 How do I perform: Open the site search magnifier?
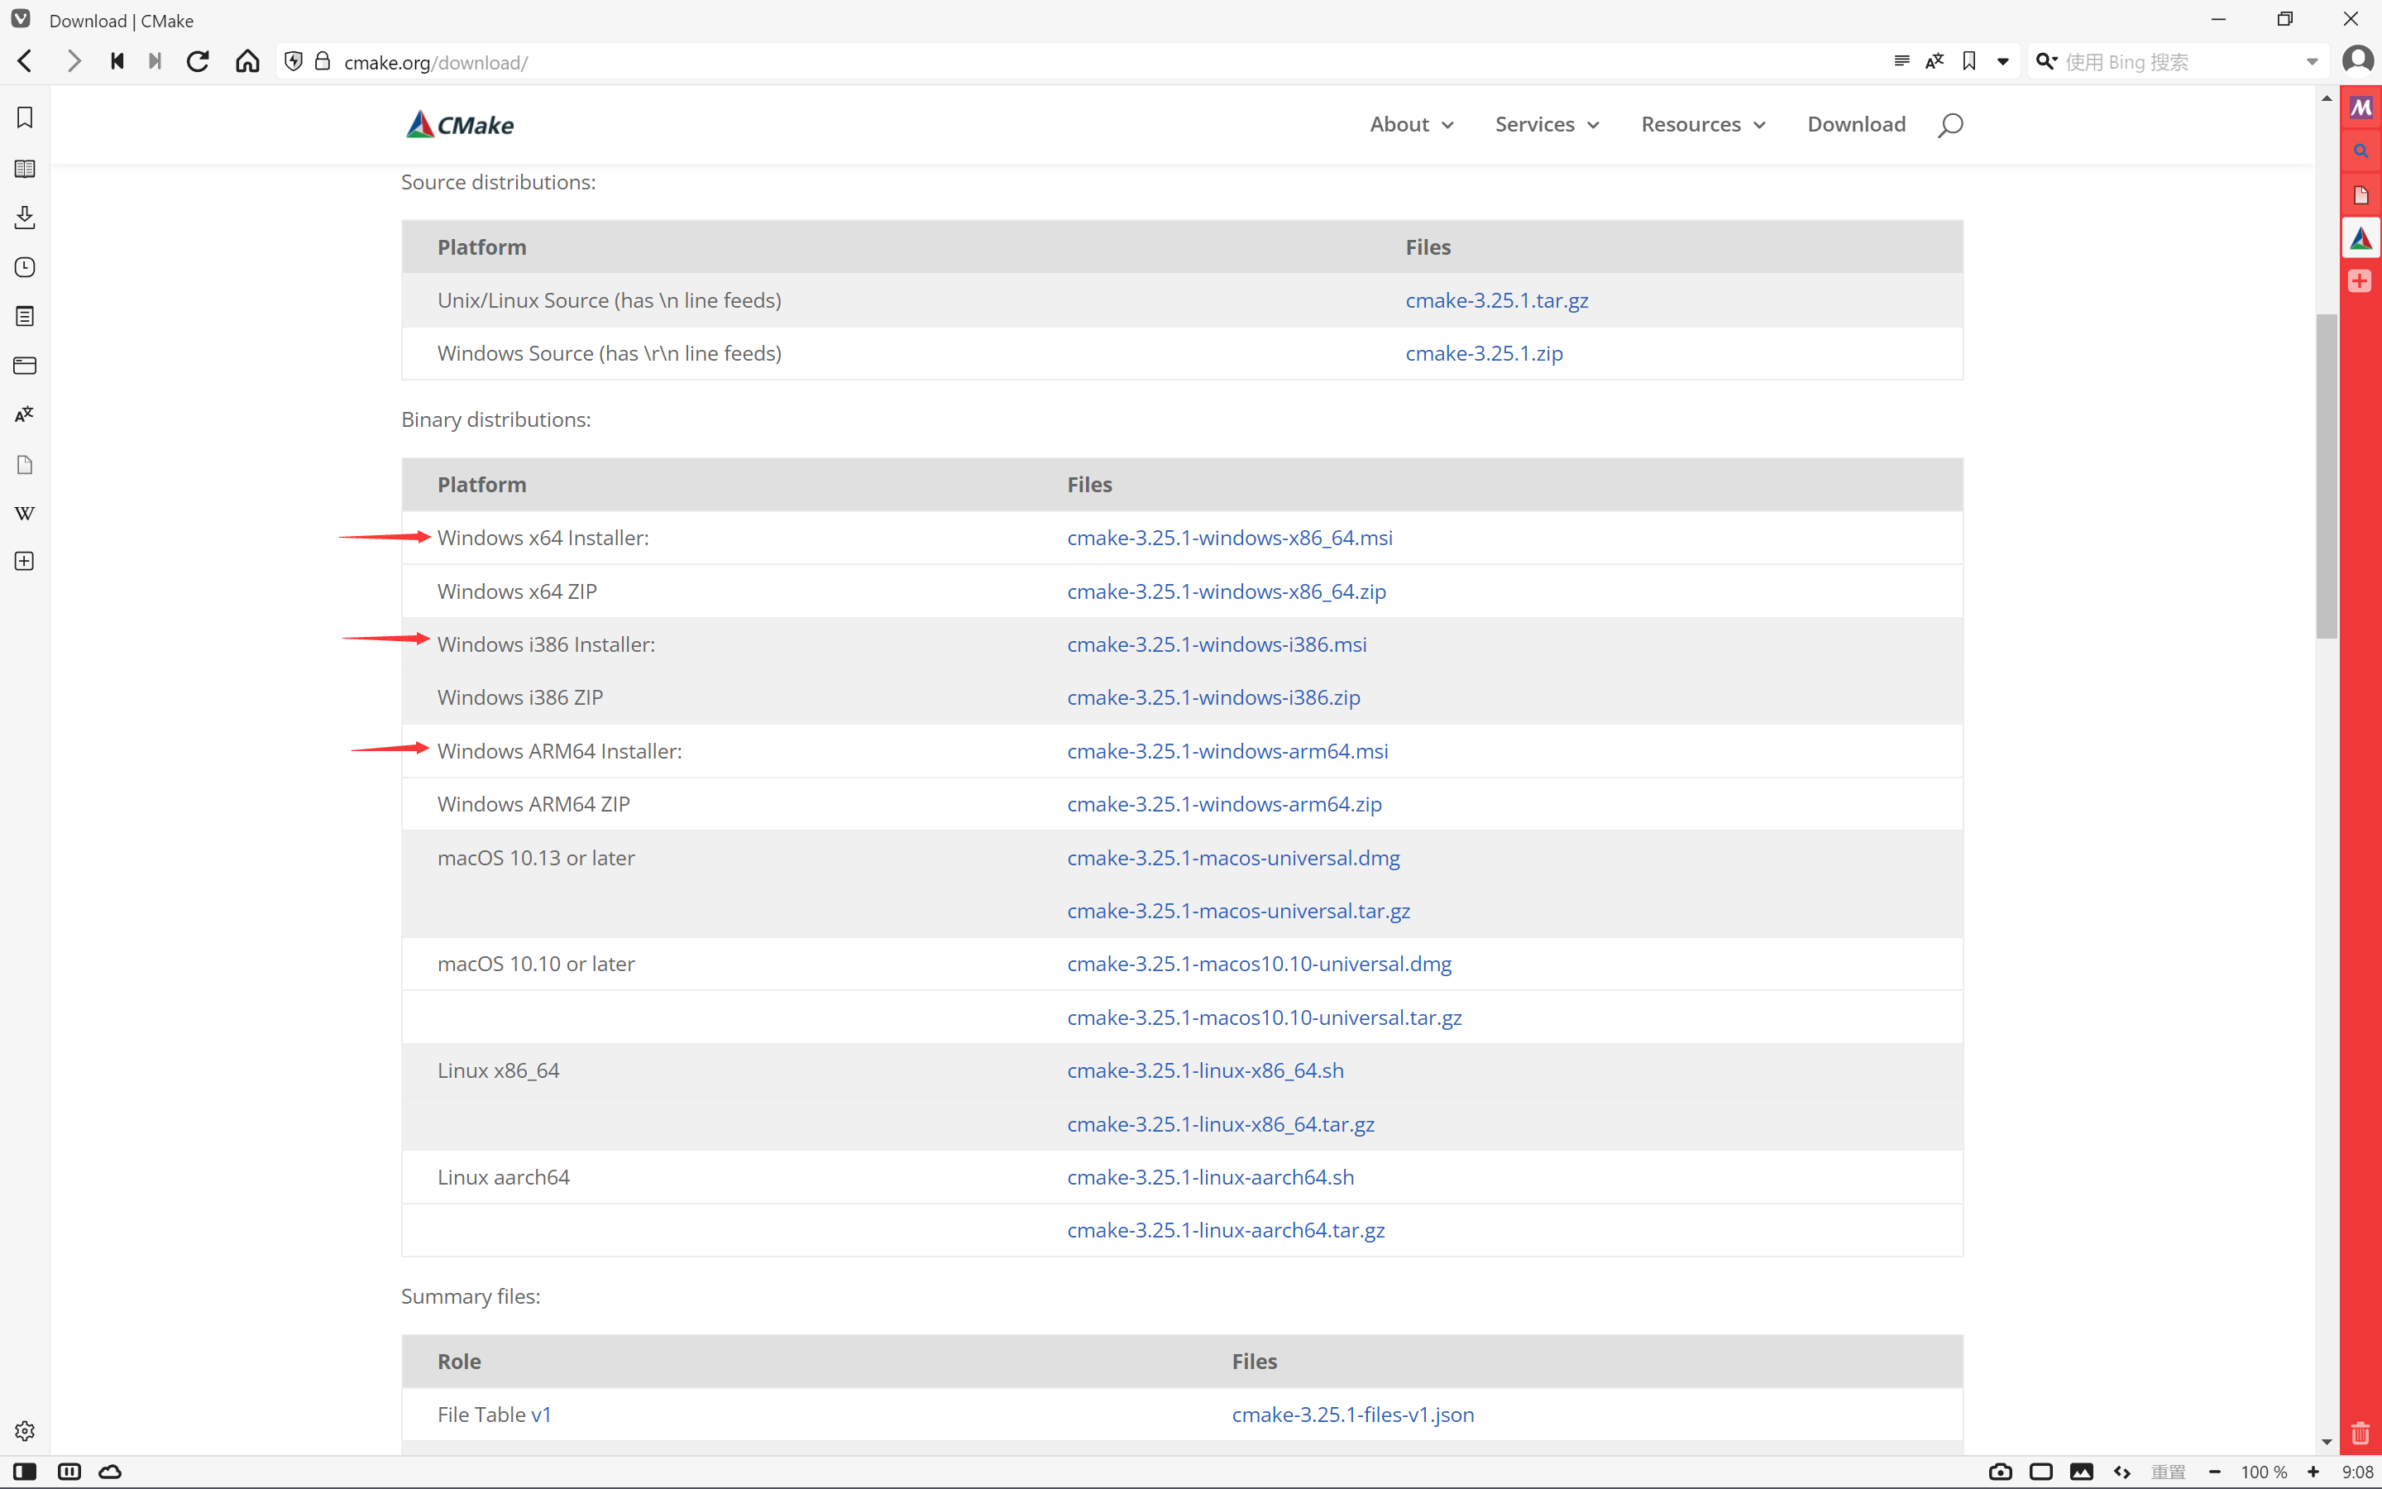pyautogui.click(x=1950, y=125)
